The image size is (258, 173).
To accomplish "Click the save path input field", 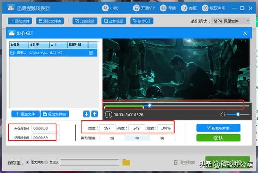I will pos(89,162).
